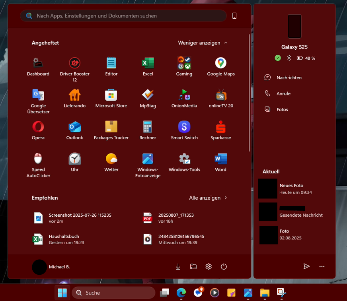Open the Sparkasse app
347x301 pixels.
pos(220,130)
